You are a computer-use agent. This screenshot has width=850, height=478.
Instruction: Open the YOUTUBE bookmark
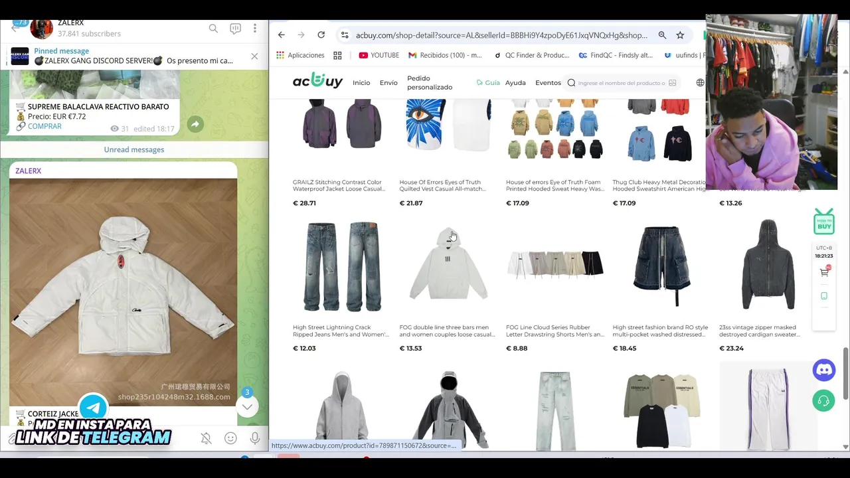point(379,55)
